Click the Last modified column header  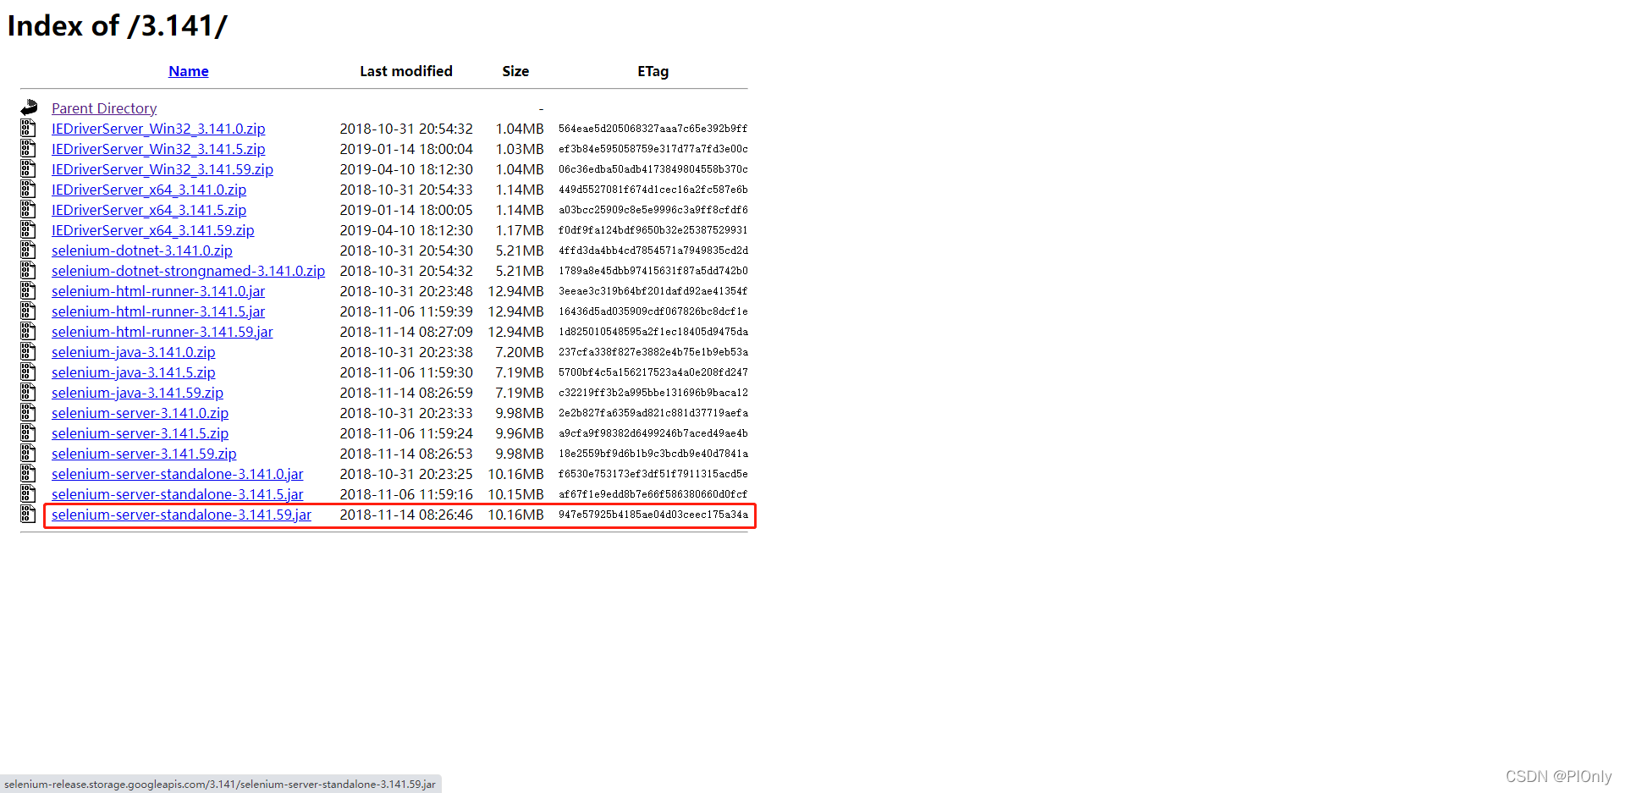(406, 71)
